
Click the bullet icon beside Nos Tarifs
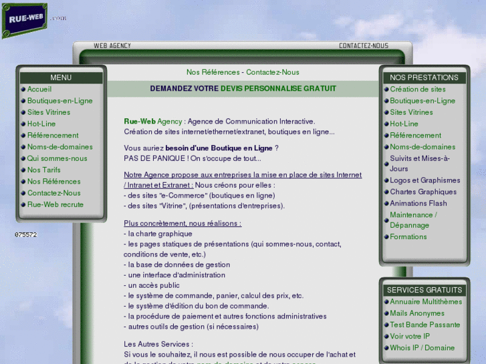tap(23, 170)
